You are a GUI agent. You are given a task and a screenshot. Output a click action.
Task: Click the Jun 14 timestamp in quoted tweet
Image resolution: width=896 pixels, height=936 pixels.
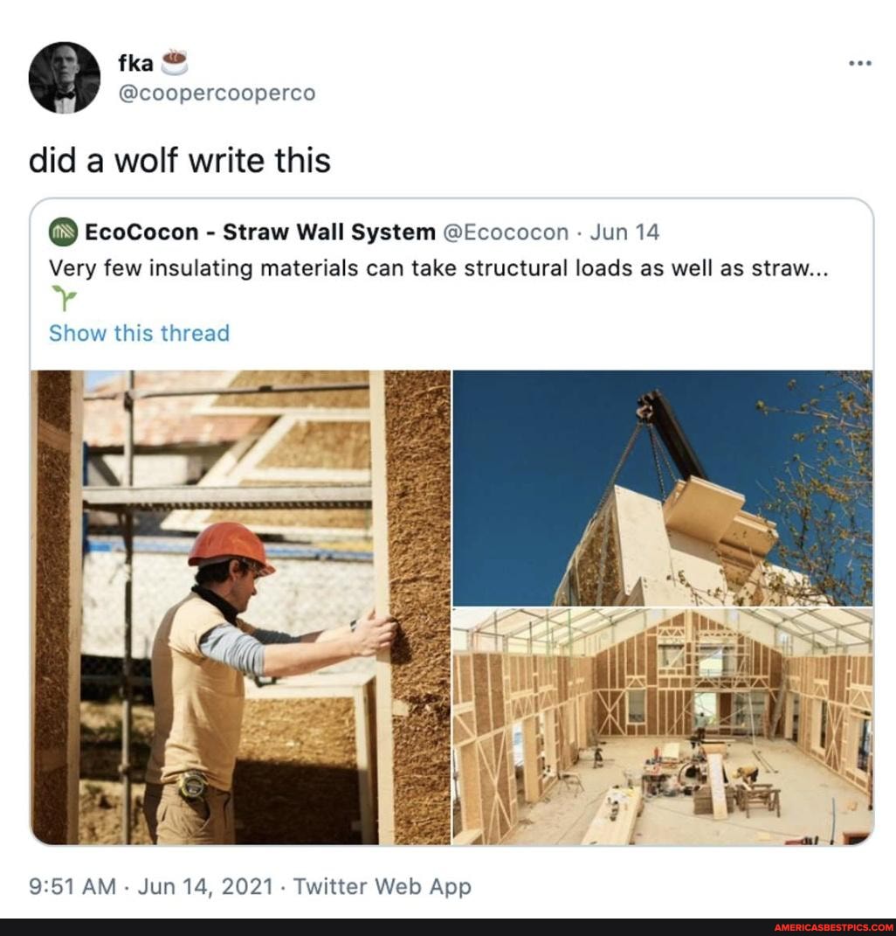coord(624,231)
